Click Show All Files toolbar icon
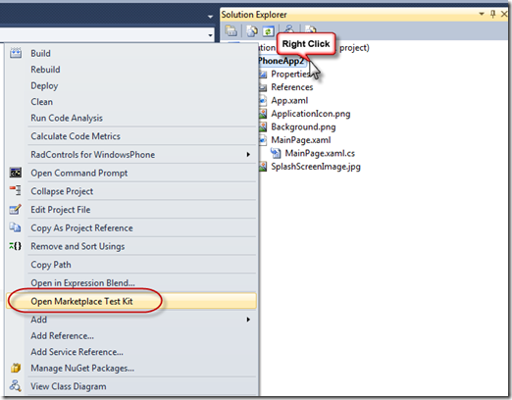The height and width of the screenshot is (400, 512). (252, 31)
